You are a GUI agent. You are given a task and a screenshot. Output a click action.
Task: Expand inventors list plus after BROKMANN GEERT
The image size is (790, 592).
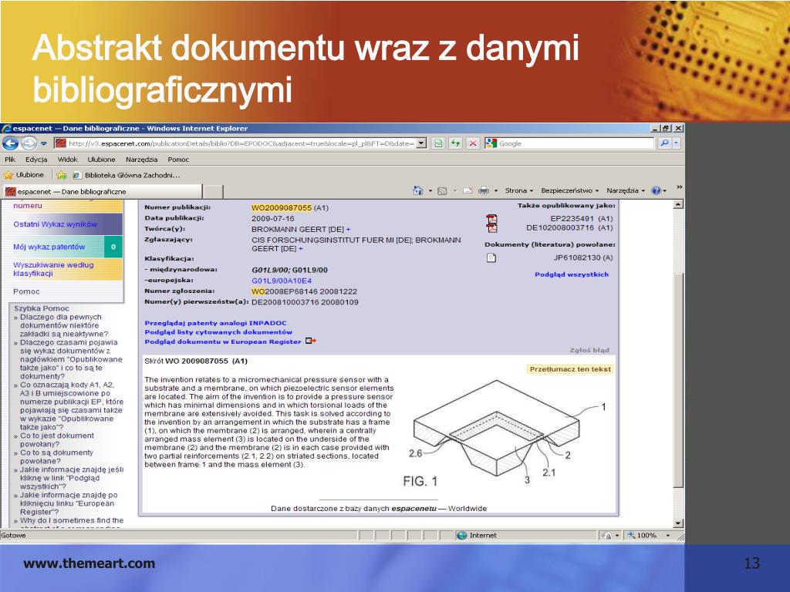(348, 229)
